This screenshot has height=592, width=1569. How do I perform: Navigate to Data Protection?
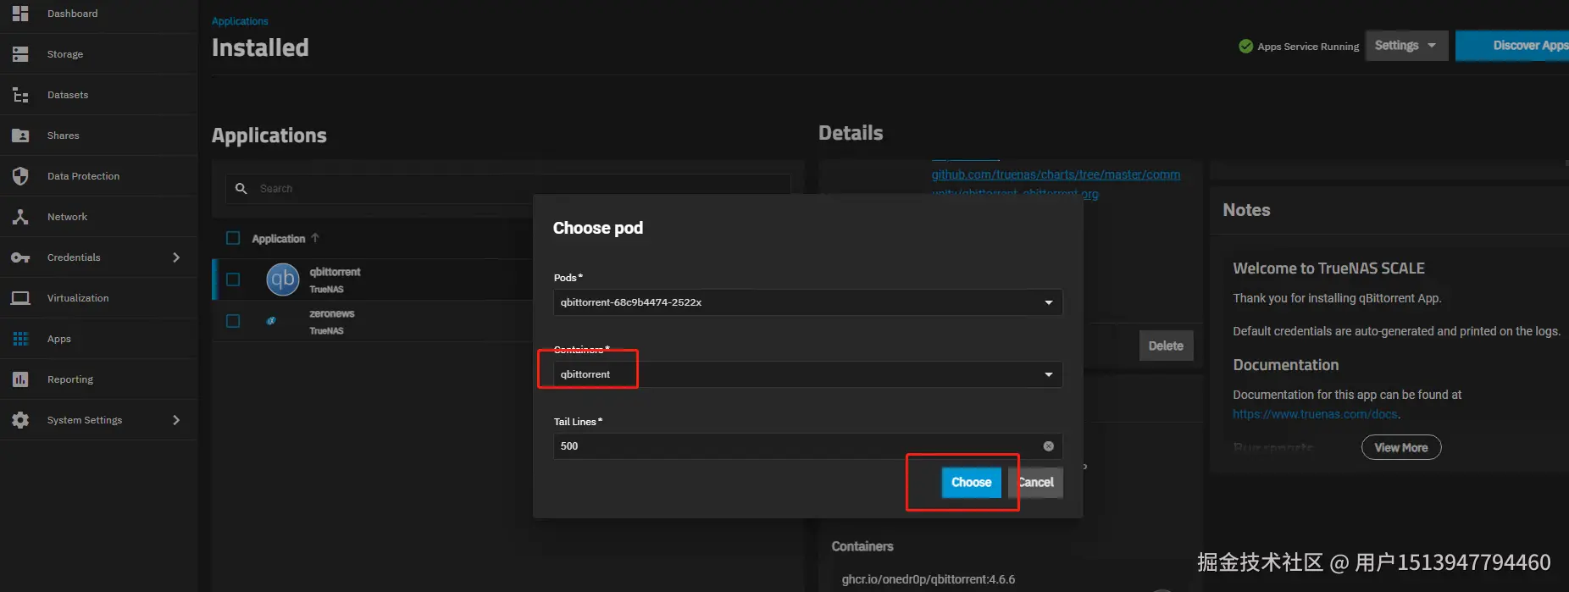[x=83, y=176]
